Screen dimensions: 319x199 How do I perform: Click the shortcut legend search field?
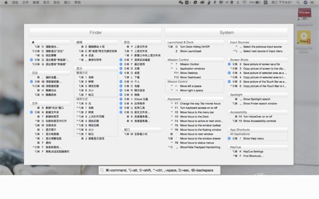coord(159,170)
